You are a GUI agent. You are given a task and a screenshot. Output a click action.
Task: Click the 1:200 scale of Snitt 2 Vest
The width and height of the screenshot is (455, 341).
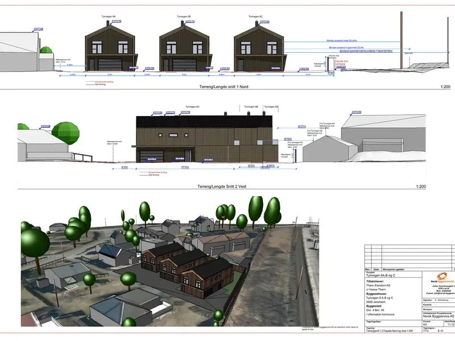421,186
